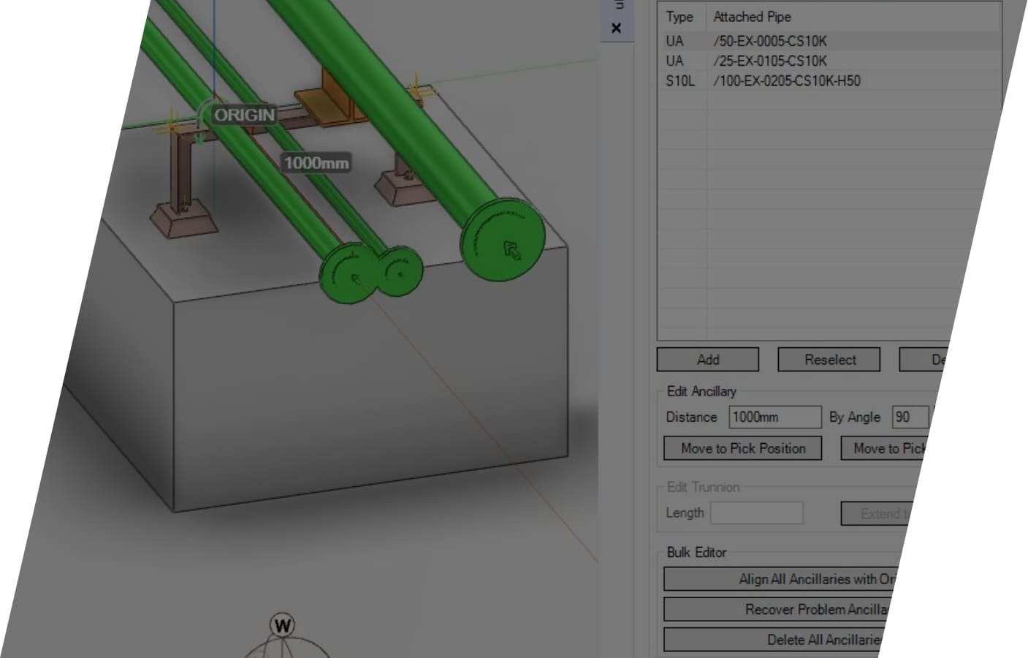Select row /50-EX-0005-CS10K in the list
The height and width of the screenshot is (658, 1028).
[770, 41]
